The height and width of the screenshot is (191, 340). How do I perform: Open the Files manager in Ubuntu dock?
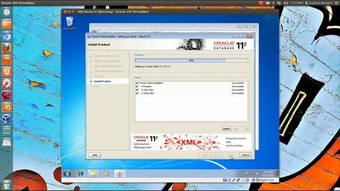6,24
